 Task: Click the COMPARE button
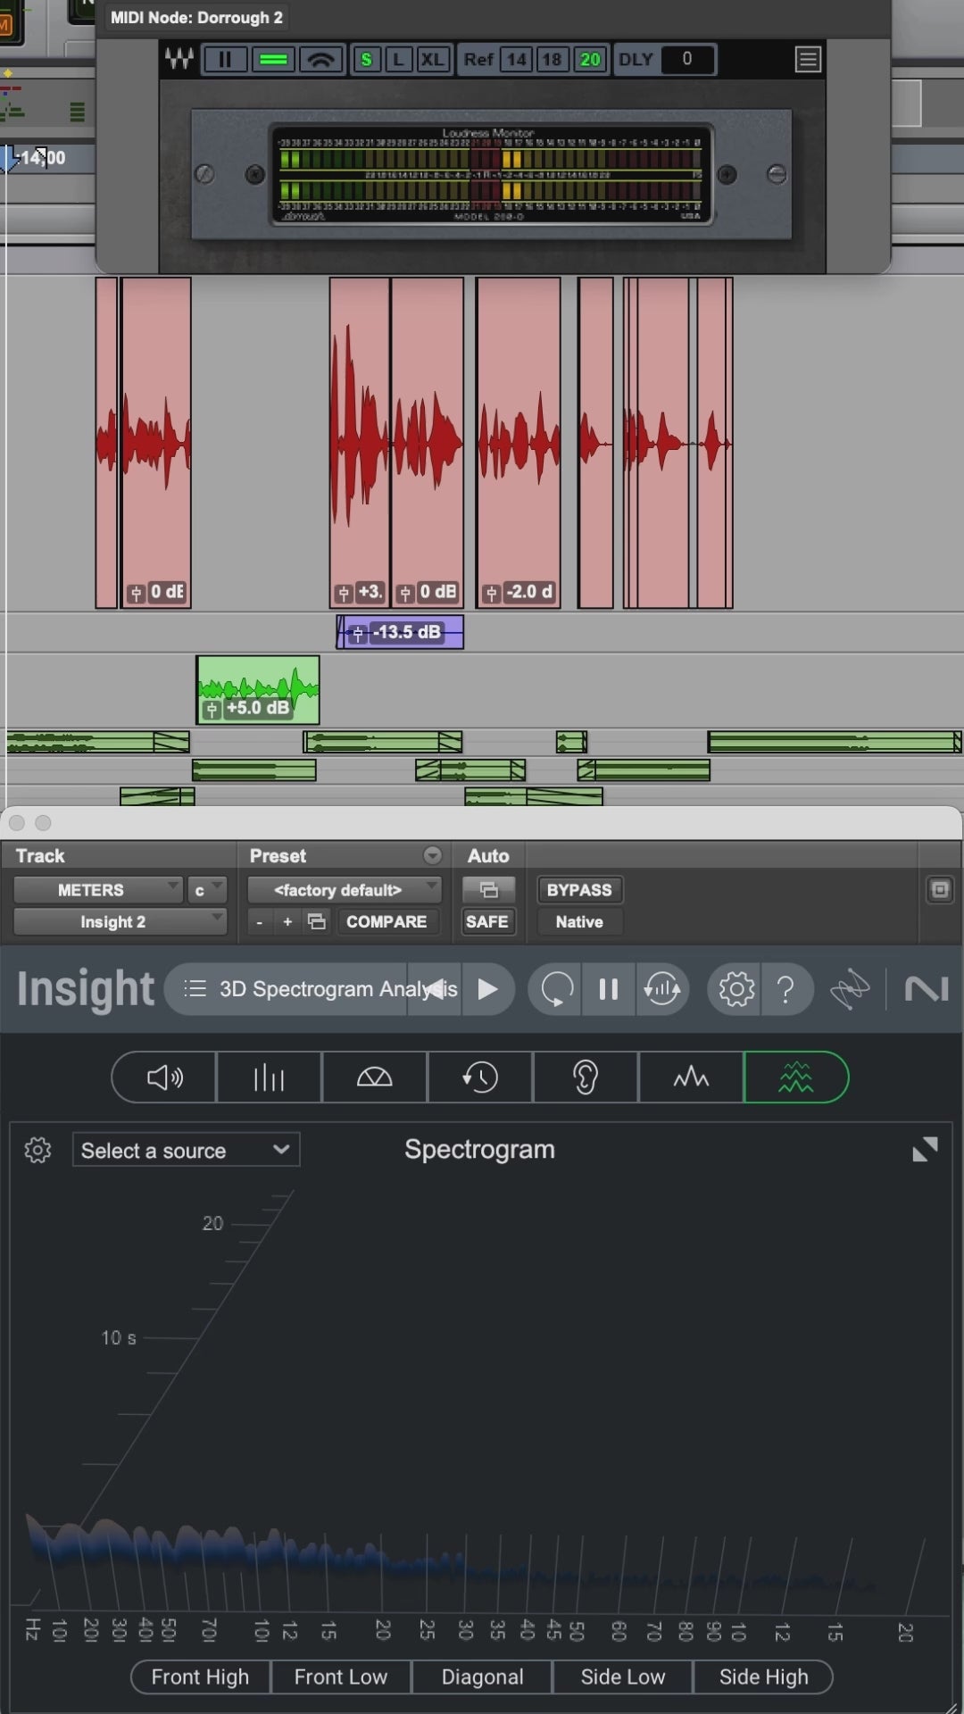click(386, 921)
